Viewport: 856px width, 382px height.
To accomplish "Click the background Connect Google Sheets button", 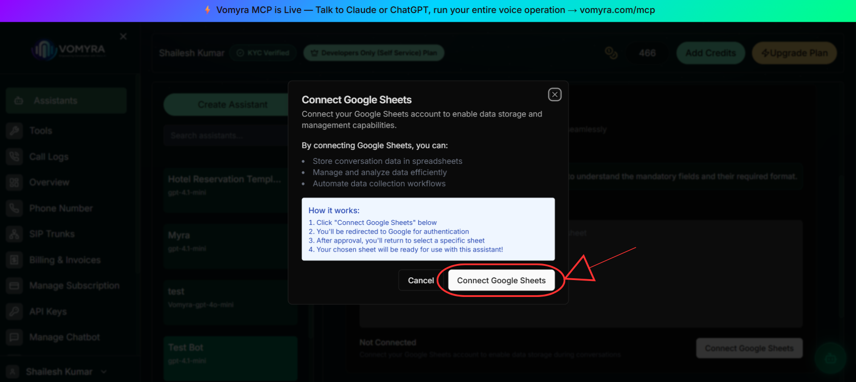I will [x=749, y=348].
